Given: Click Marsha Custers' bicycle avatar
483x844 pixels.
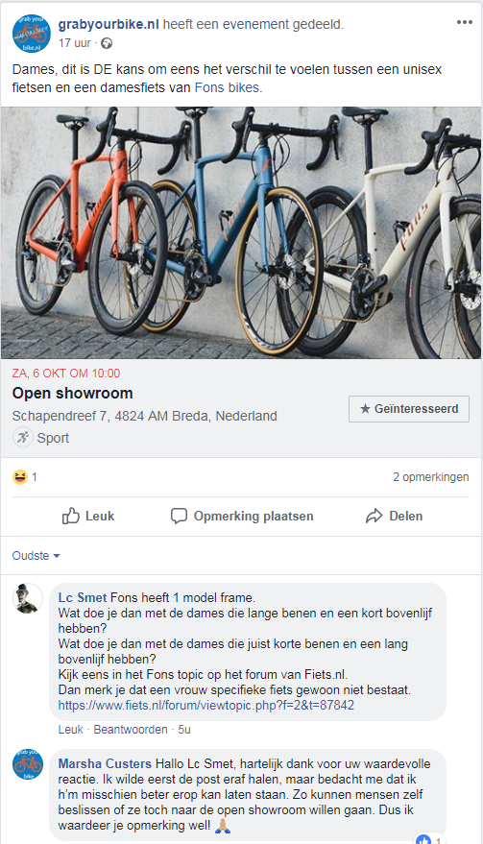Looking at the screenshot, I should [x=28, y=765].
